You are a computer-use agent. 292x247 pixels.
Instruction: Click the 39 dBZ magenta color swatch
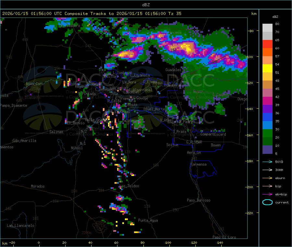tap(267, 101)
